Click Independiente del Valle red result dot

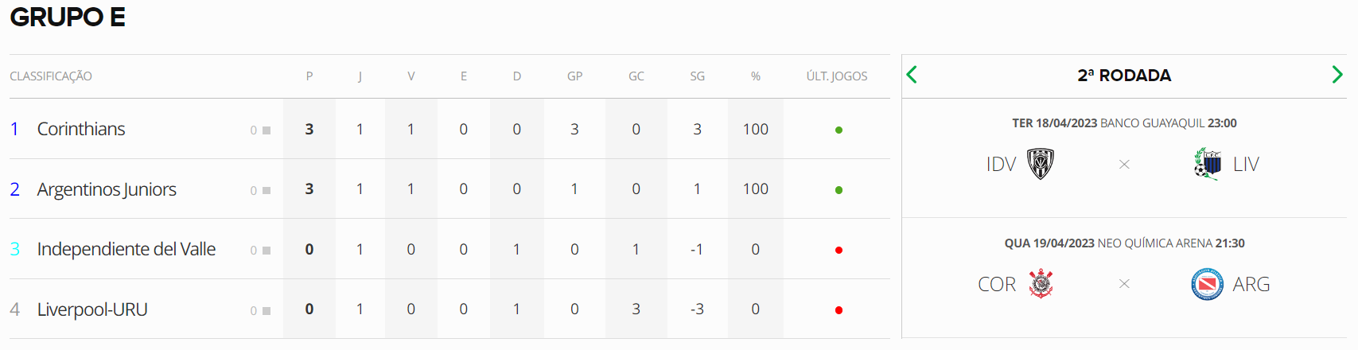839,250
